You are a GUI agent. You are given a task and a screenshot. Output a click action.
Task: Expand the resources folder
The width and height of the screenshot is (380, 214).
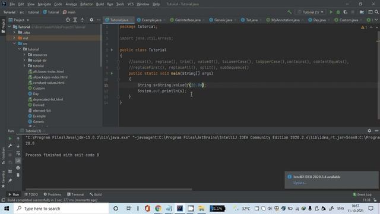pos(24,55)
